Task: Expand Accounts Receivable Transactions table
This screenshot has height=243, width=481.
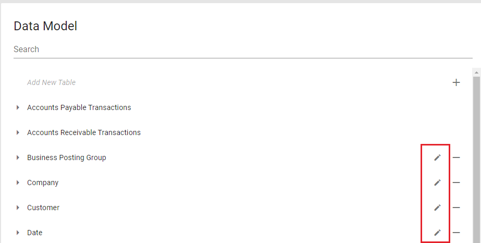Action: (x=18, y=132)
